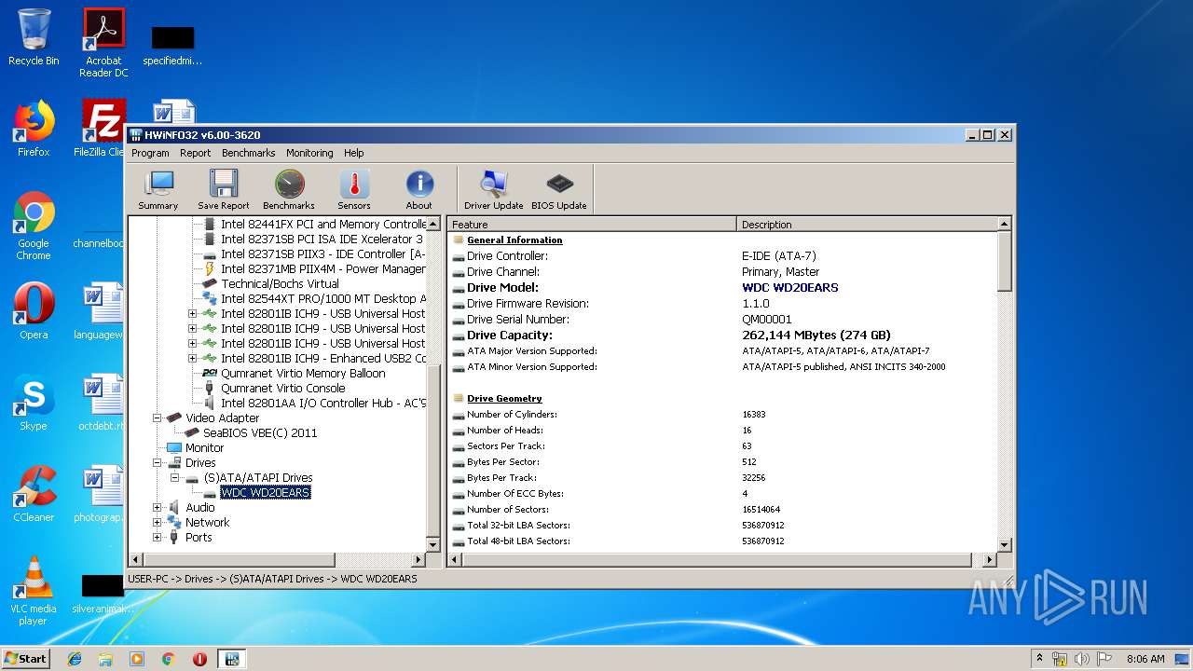Viewport: 1193px width, 671px height.
Task: Click the Drive Model row
Action: tap(723, 288)
